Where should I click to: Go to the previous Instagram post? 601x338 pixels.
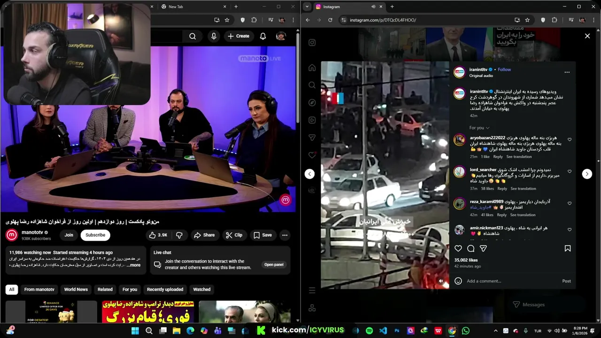(x=309, y=174)
